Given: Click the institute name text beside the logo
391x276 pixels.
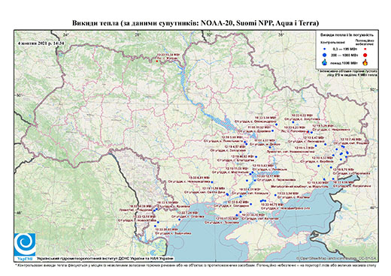Looking at the screenshot, I should point(105,259).
